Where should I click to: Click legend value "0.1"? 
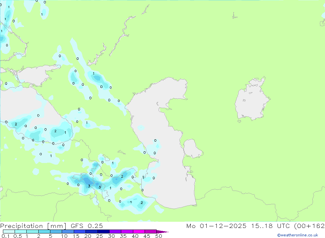tap(6, 236)
